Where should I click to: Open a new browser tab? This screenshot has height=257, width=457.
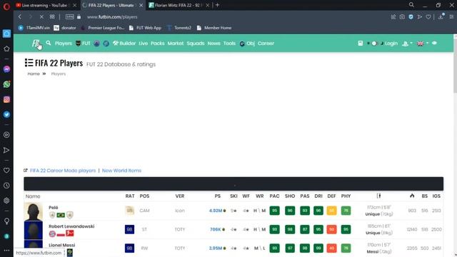click(217, 5)
